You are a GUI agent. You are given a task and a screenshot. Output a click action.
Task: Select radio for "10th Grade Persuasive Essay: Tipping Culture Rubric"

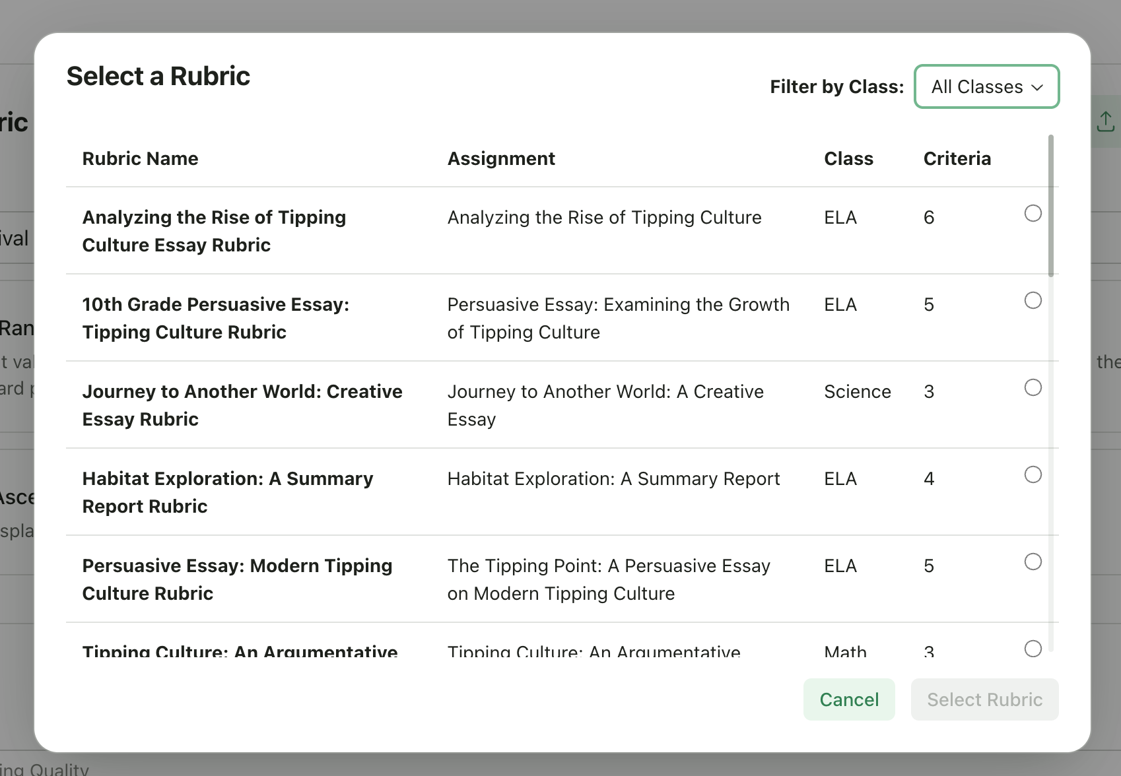[x=1033, y=300]
